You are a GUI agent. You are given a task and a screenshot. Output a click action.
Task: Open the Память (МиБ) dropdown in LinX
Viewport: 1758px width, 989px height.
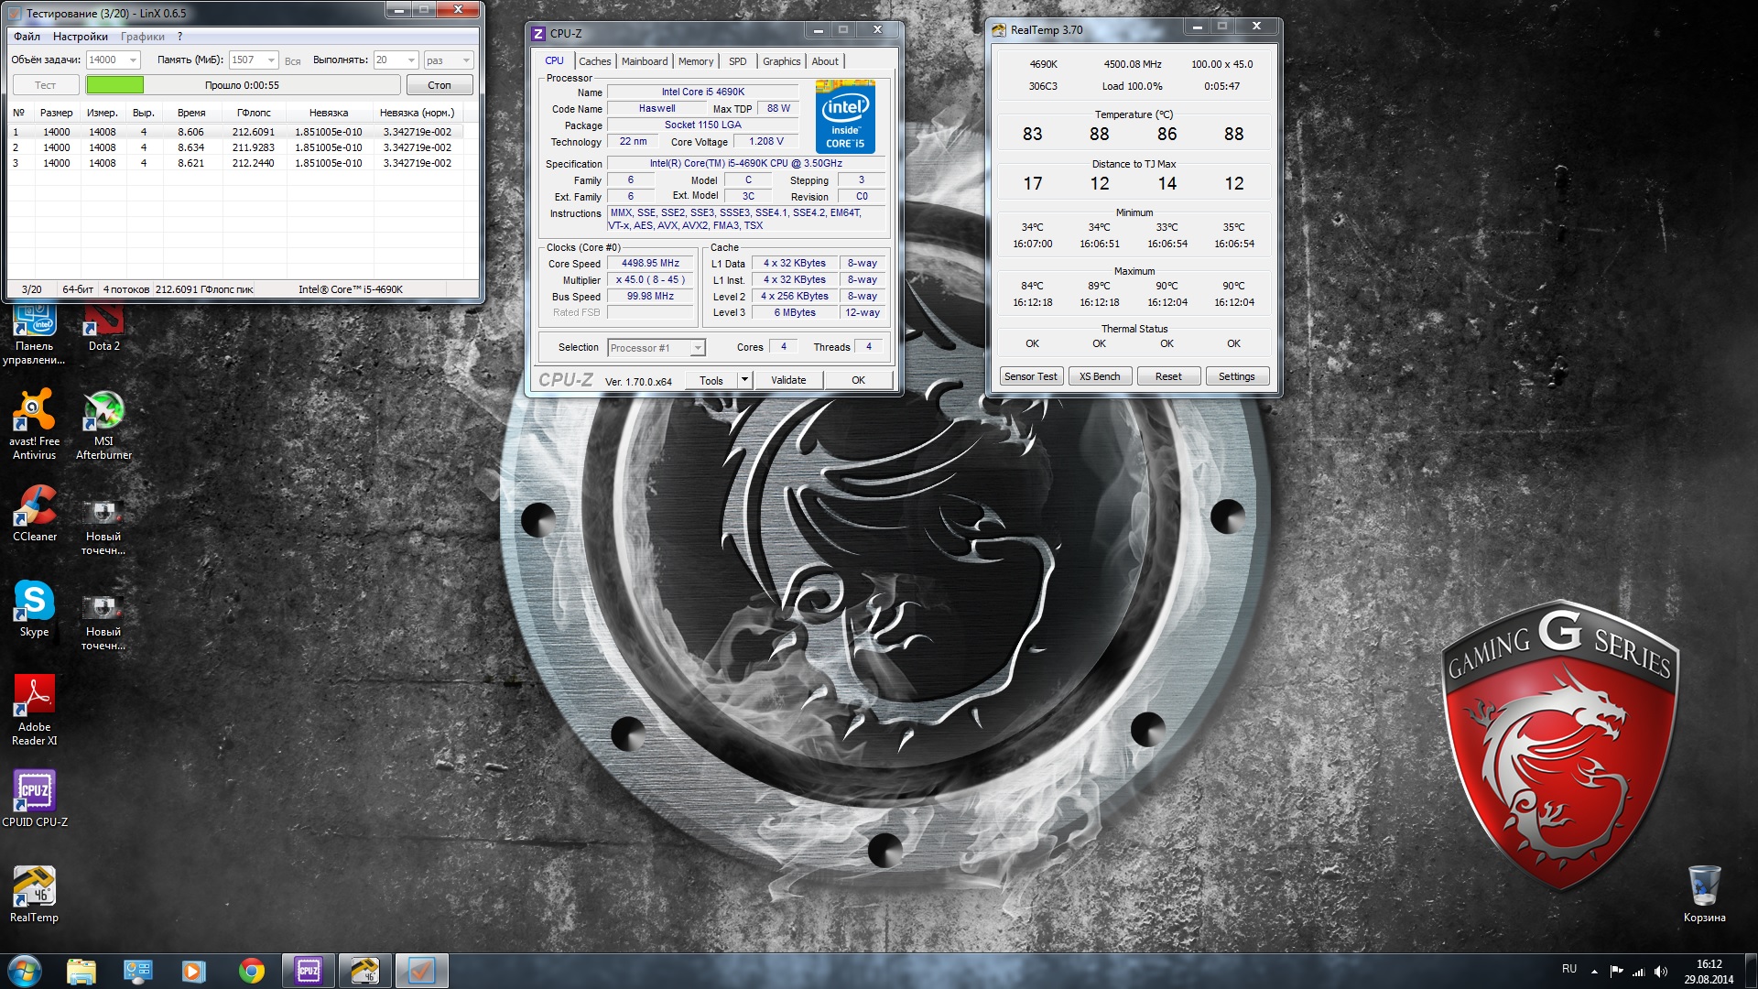point(271,60)
